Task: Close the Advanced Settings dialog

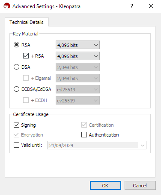Action: pyautogui.click(x=151, y=6)
